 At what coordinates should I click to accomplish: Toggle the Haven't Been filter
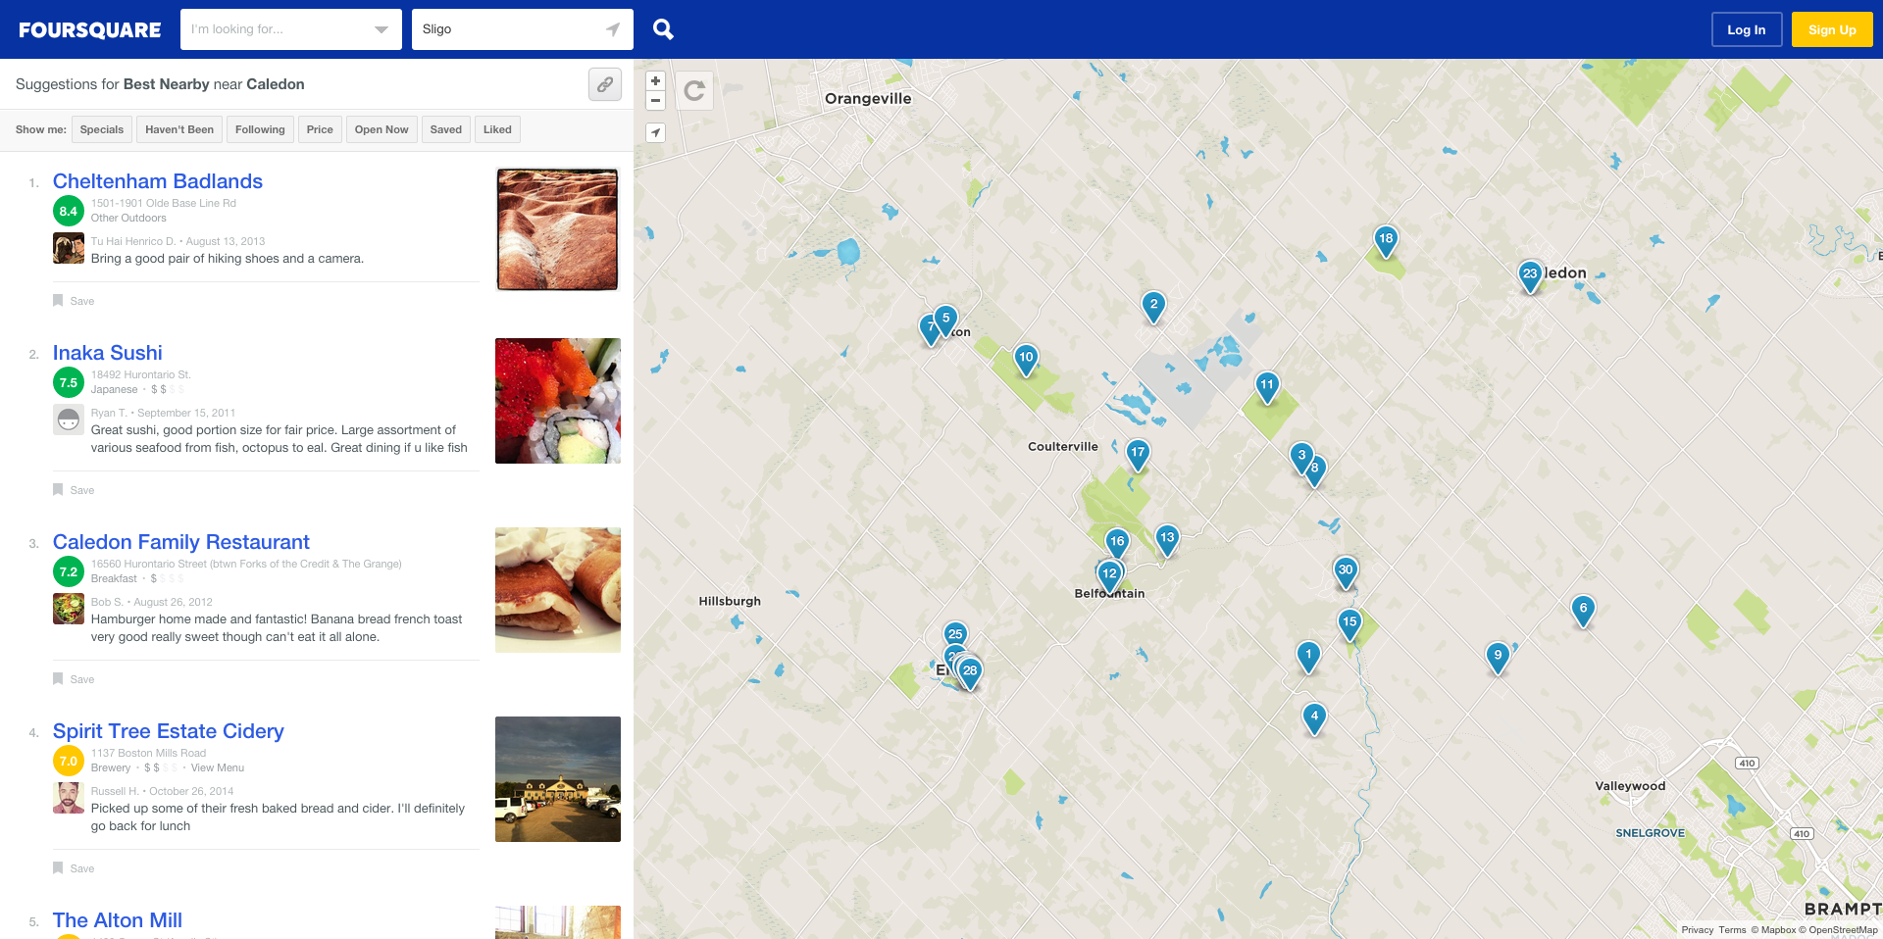click(x=179, y=129)
